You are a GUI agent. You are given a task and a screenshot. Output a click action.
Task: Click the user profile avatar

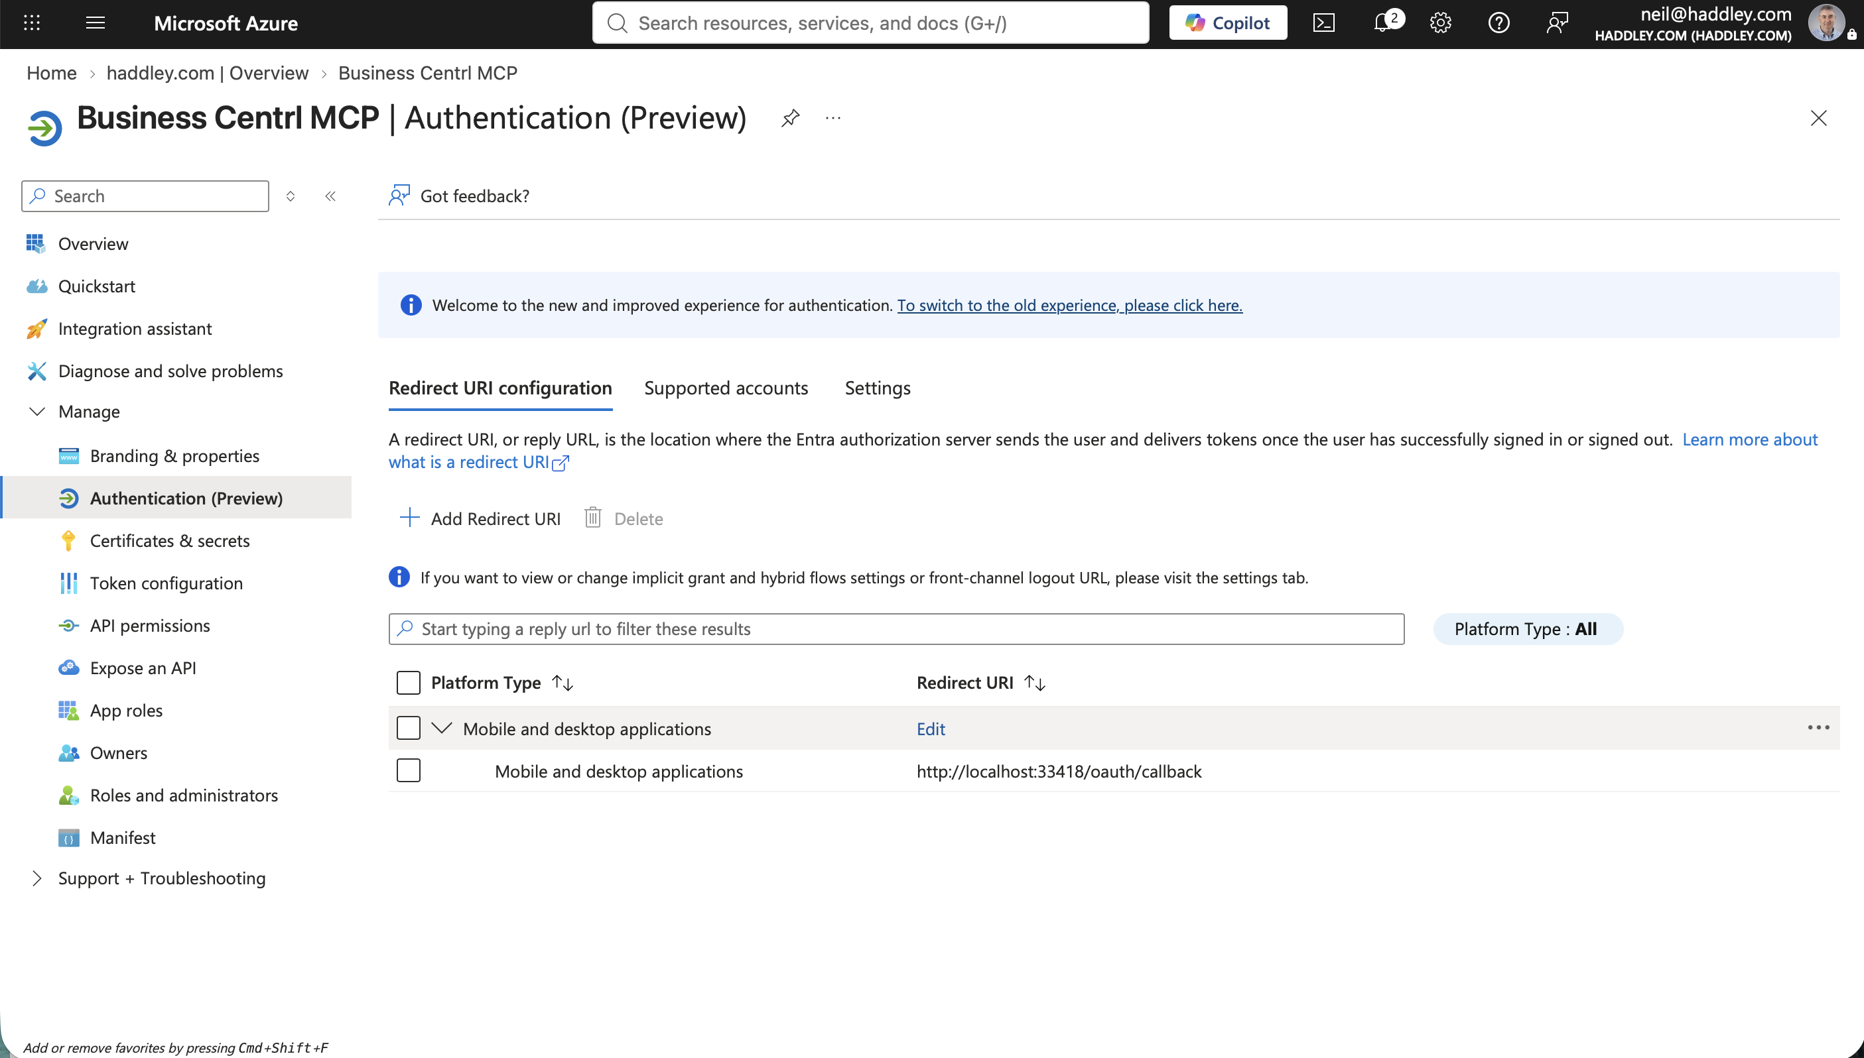1826,23
